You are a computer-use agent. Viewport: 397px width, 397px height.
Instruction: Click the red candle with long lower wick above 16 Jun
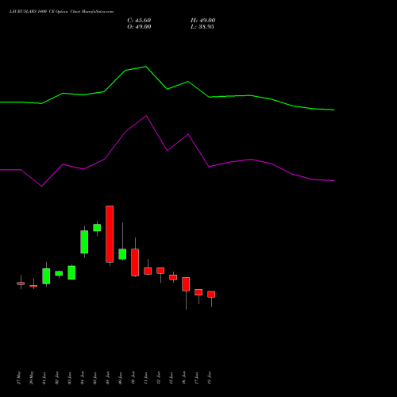tap(186, 284)
